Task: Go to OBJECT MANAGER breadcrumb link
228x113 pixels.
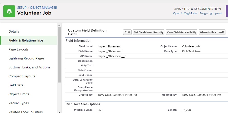Action: tap(44, 7)
